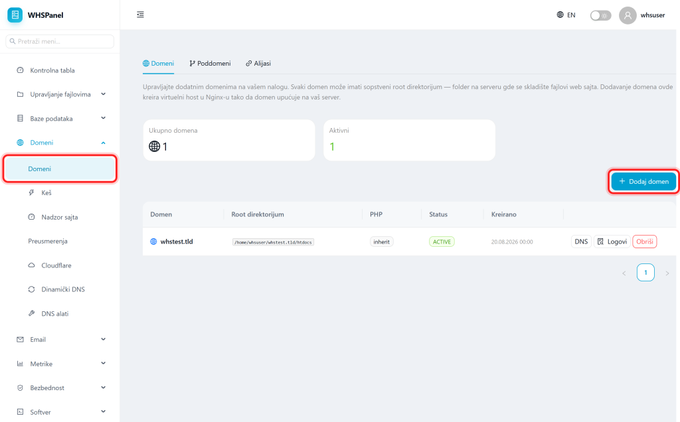Viewport: 680px width, 422px height.
Task: Click the Cloudflare cloud icon
Action: pos(31,265)
